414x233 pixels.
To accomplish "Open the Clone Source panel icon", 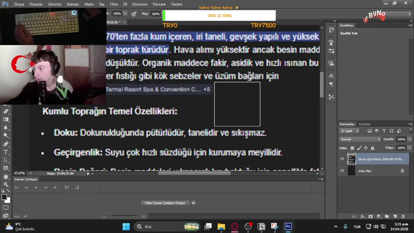I will pos(331,63).
